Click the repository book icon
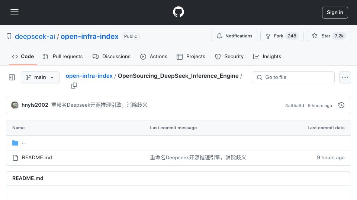 [x=9, y=36]
